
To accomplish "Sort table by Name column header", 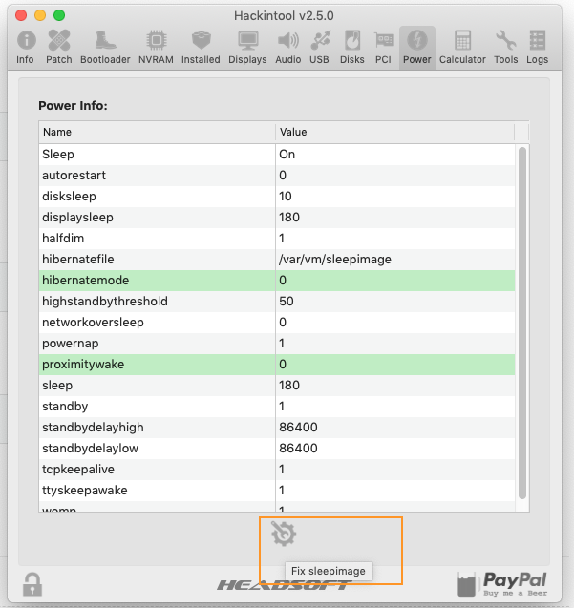I will (157, 132).
